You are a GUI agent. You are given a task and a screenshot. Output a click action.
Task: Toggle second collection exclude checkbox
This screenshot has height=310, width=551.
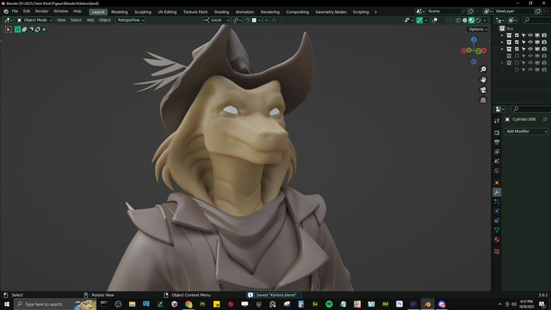517,42
